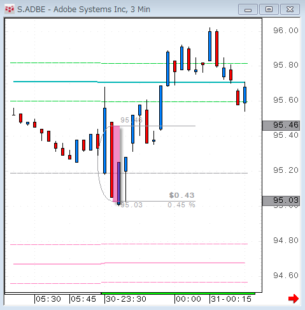Image resolution: width=305 pixels, height=310 pixels.
Task: Click the chart app icon in title bar
Action: click(10, 10)
